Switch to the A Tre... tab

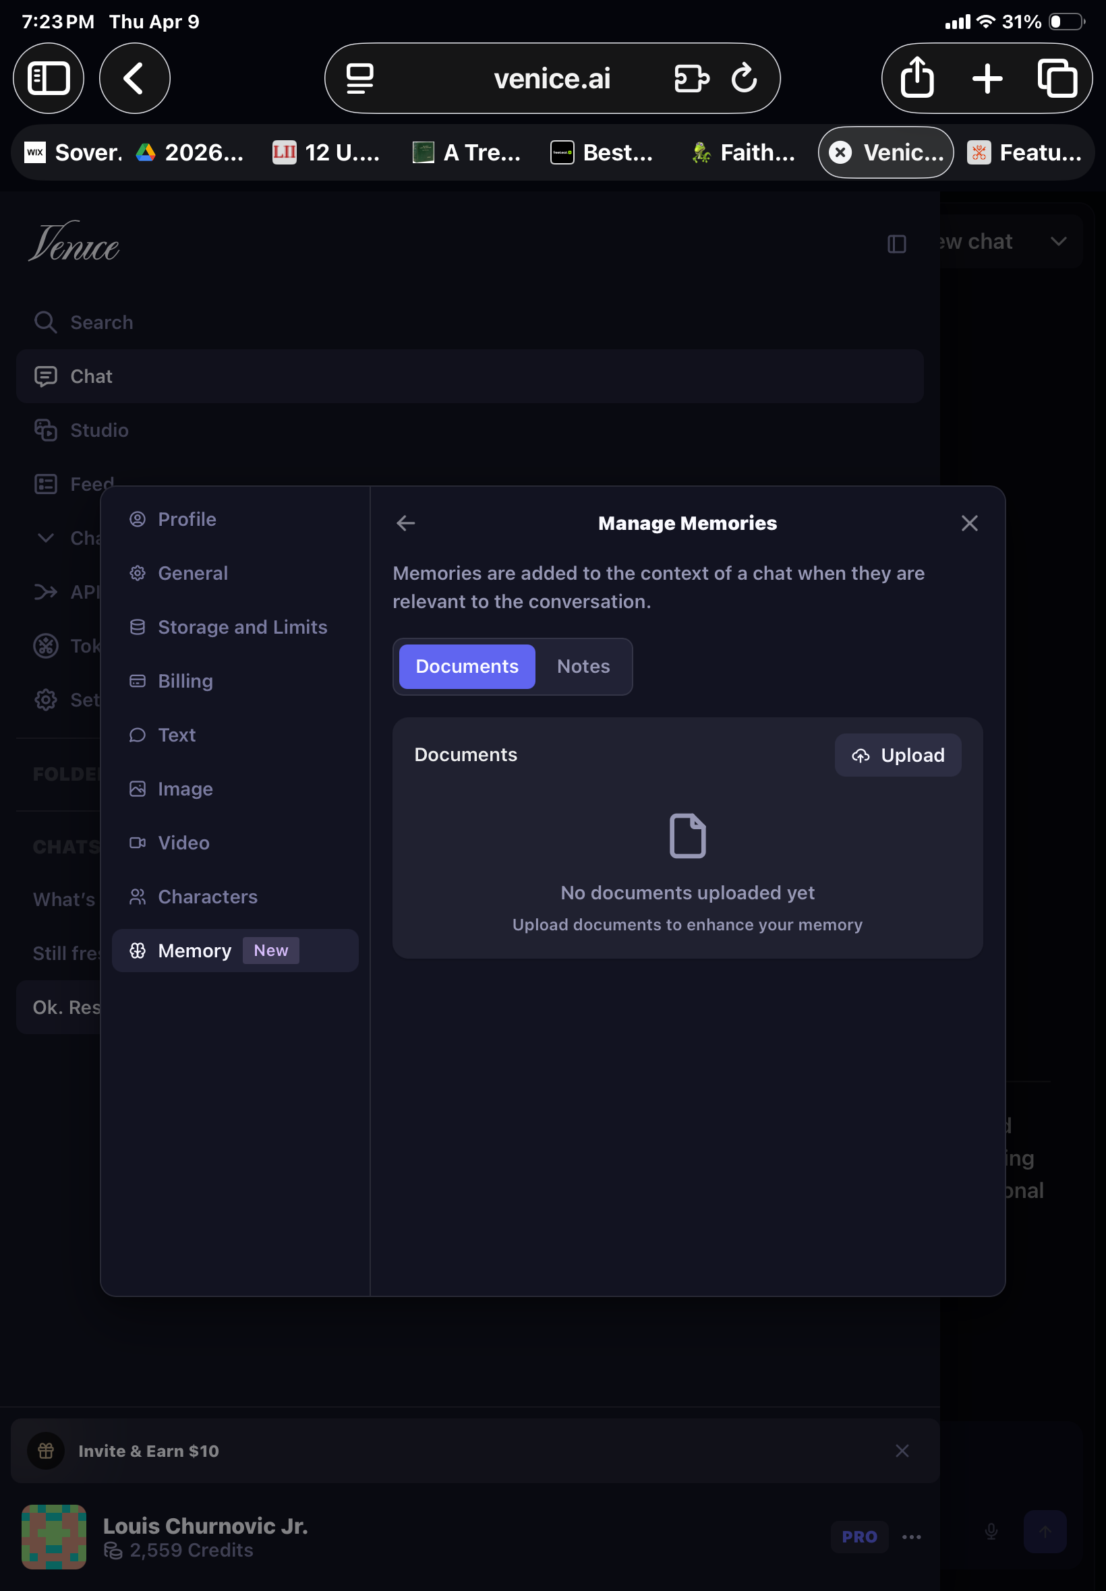[466, 152]
